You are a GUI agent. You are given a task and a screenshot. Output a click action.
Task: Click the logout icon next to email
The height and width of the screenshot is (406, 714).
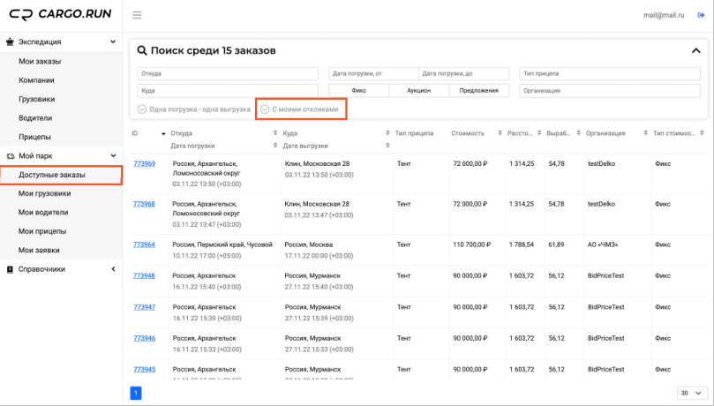pyautogui.click(x=701, y=15)
